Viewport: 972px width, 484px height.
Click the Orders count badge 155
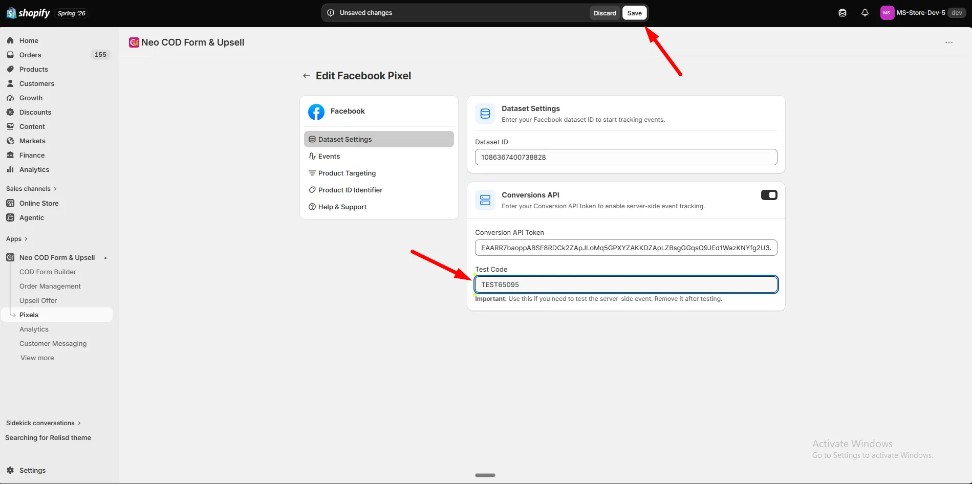[x=100, y=55]
